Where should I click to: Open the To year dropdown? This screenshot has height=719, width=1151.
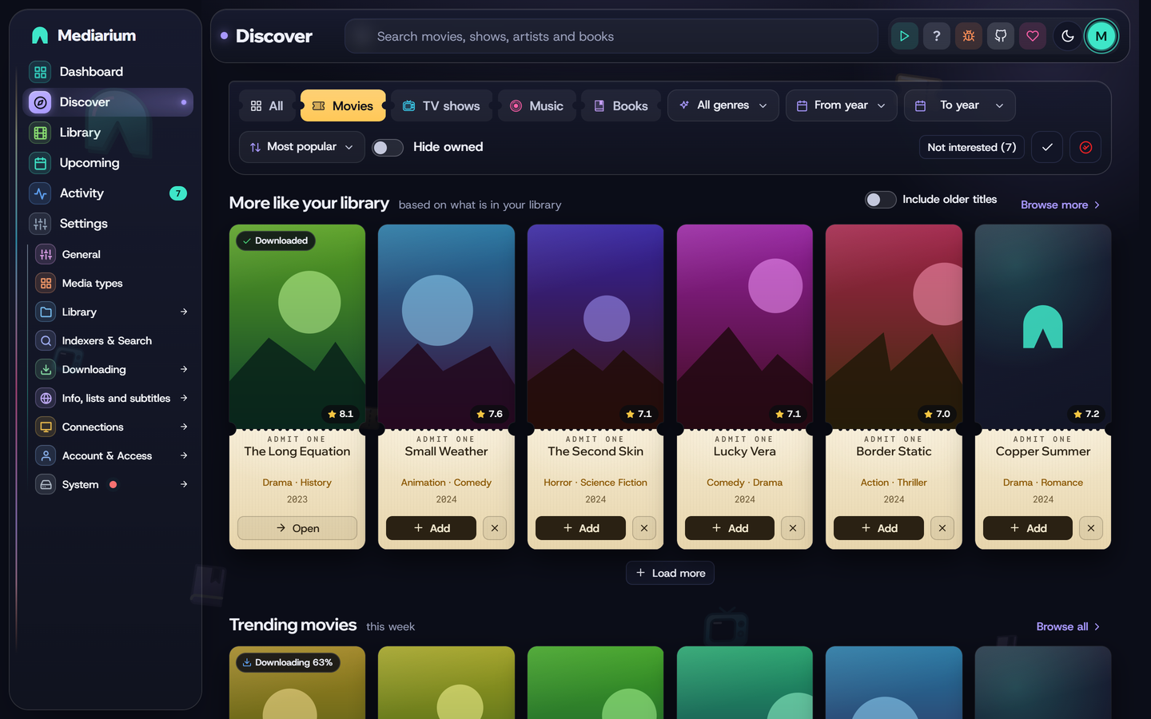point(959,105)
